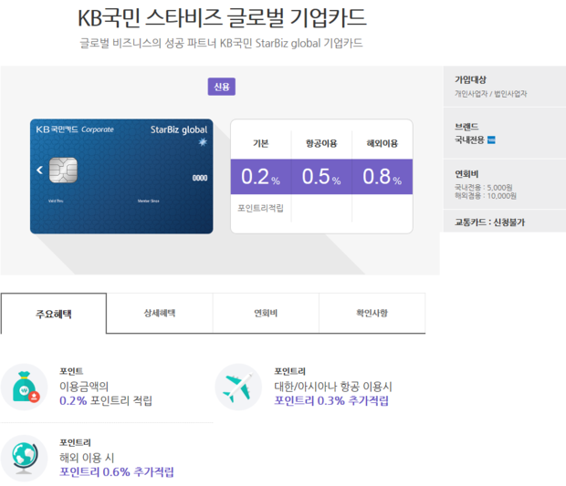Click the star logo on the card
The height and width of the screenshot is (486, 566).
[x=203, y=142]
